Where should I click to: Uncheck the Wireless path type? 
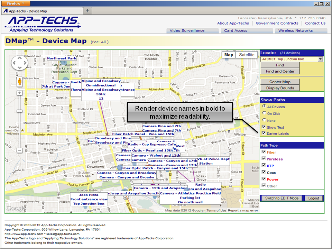coord(264,158)
